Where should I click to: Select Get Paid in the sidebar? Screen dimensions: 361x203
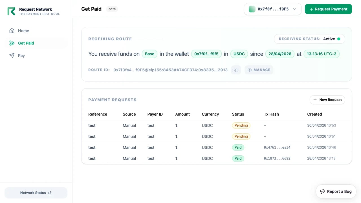[36, 43]
